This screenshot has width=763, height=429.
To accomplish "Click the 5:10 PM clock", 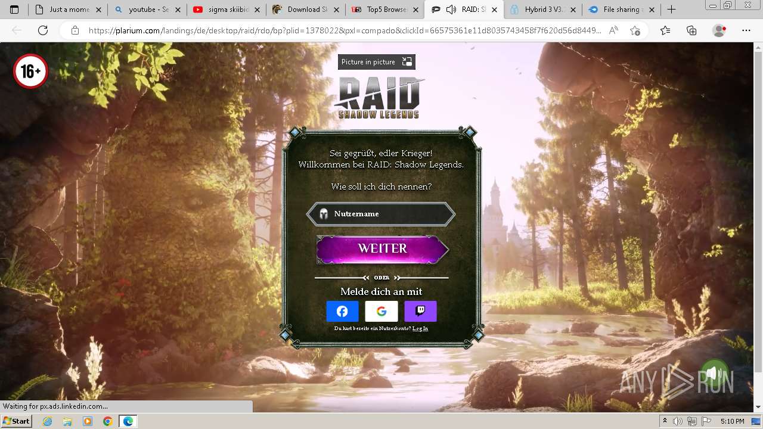I will coord(733,421).
